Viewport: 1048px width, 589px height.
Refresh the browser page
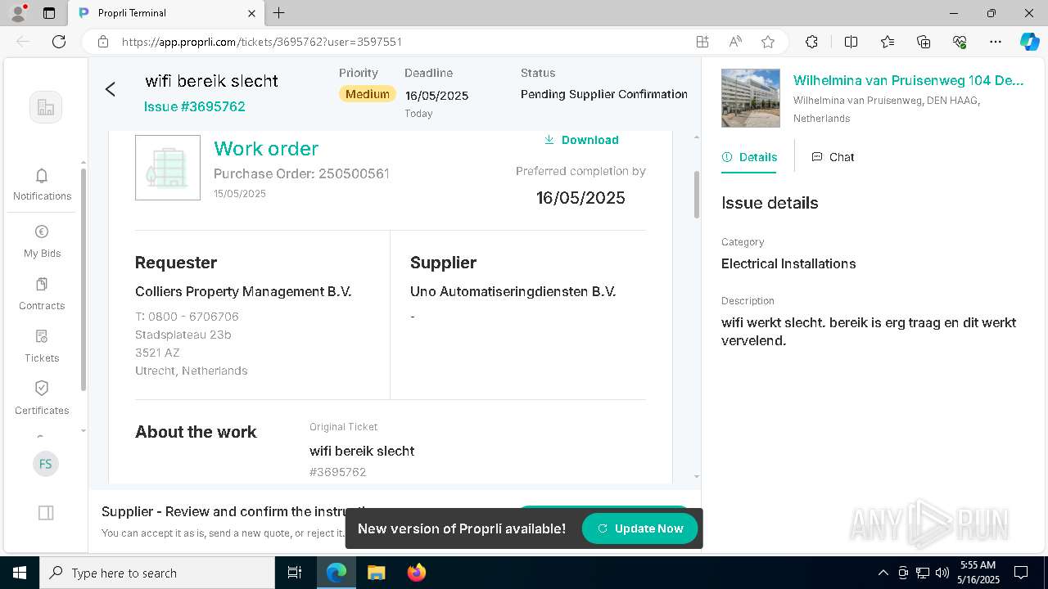(x=59, y=42)
